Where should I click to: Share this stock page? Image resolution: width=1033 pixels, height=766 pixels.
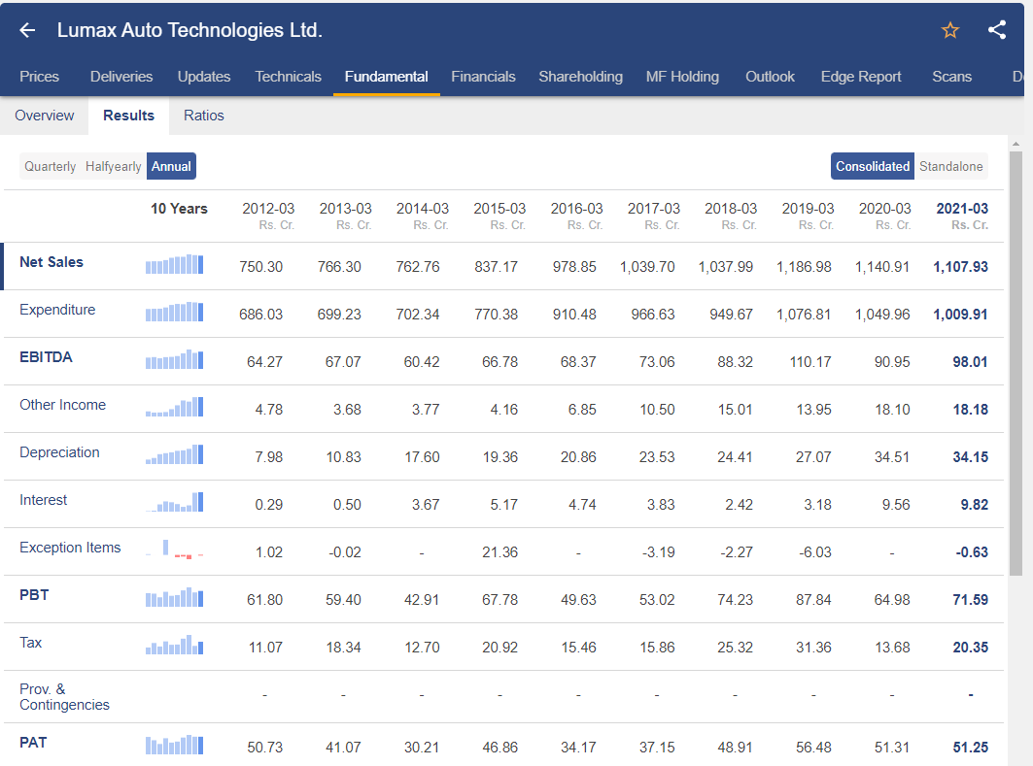pos(997,30)
